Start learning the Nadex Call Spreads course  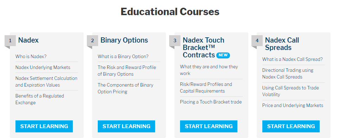click(291, 126)
